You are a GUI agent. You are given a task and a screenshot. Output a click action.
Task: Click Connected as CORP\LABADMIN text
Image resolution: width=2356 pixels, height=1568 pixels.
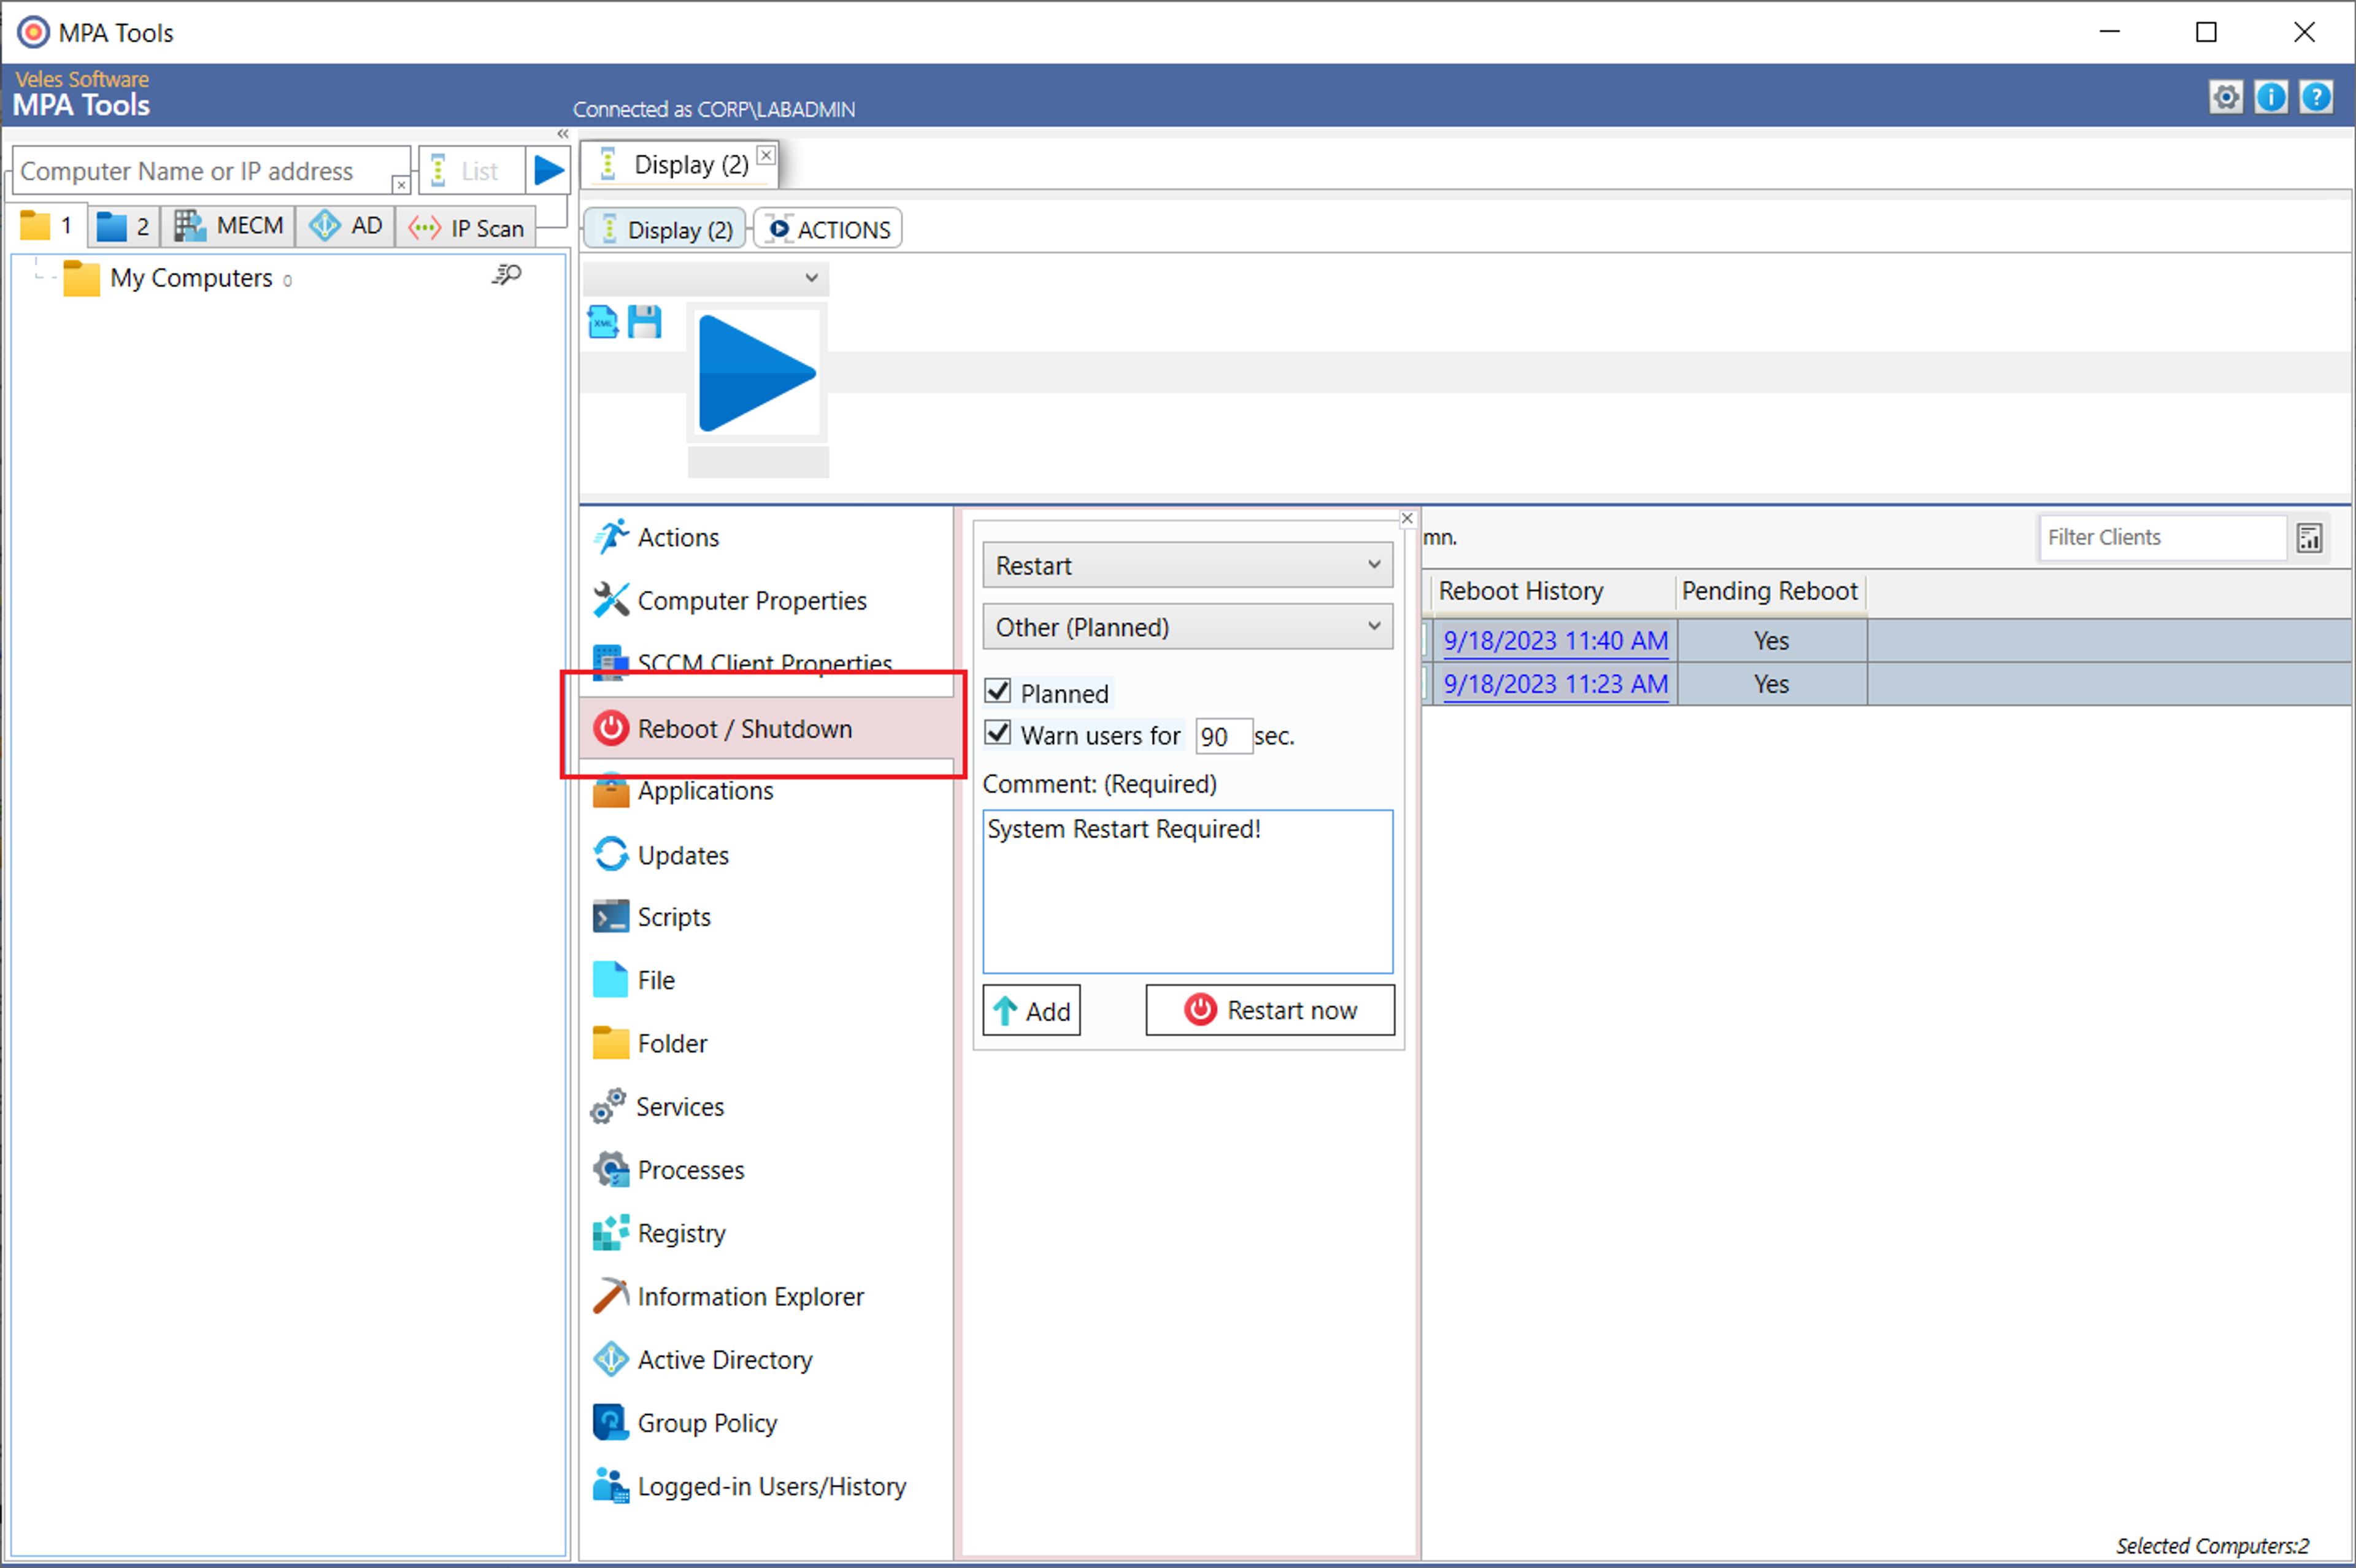coord(713,109)
